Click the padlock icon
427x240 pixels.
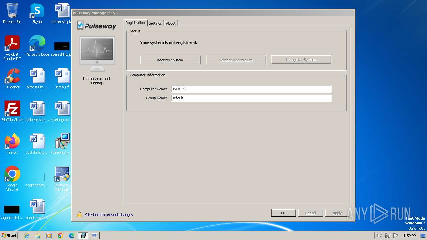click(79, 214)
